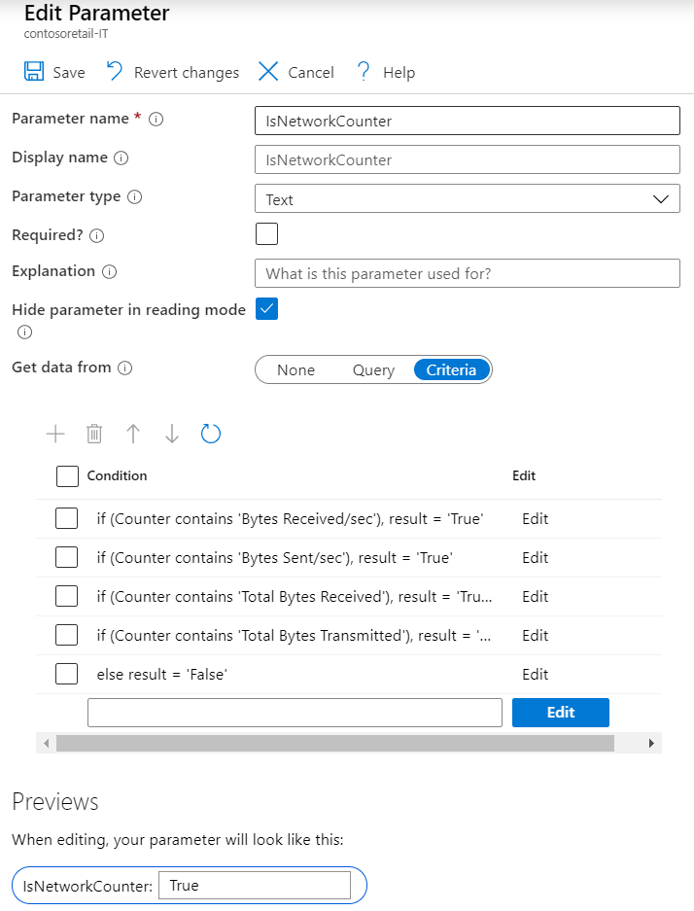Open the Parameter type dropdown
694x911 pixels.
467,199
